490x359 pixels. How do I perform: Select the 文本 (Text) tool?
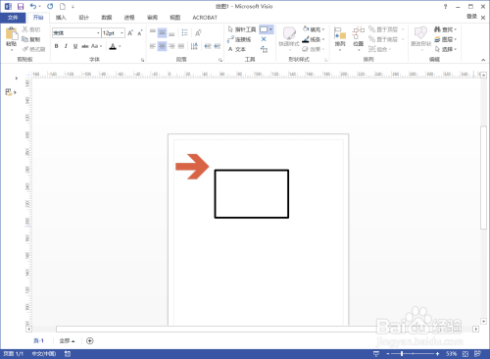click(x=237, y=49)
